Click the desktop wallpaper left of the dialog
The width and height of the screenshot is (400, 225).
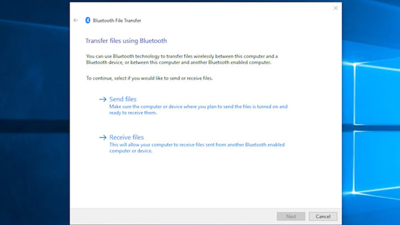(x=35, y=125)
